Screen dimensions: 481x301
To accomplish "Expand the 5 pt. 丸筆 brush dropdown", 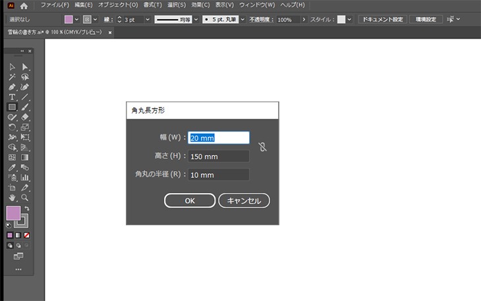I will coord(243,20).
